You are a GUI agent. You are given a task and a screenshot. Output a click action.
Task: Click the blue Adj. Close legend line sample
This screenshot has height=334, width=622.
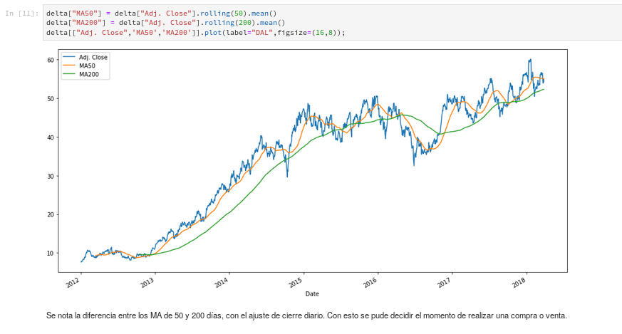tap(69, 57)
